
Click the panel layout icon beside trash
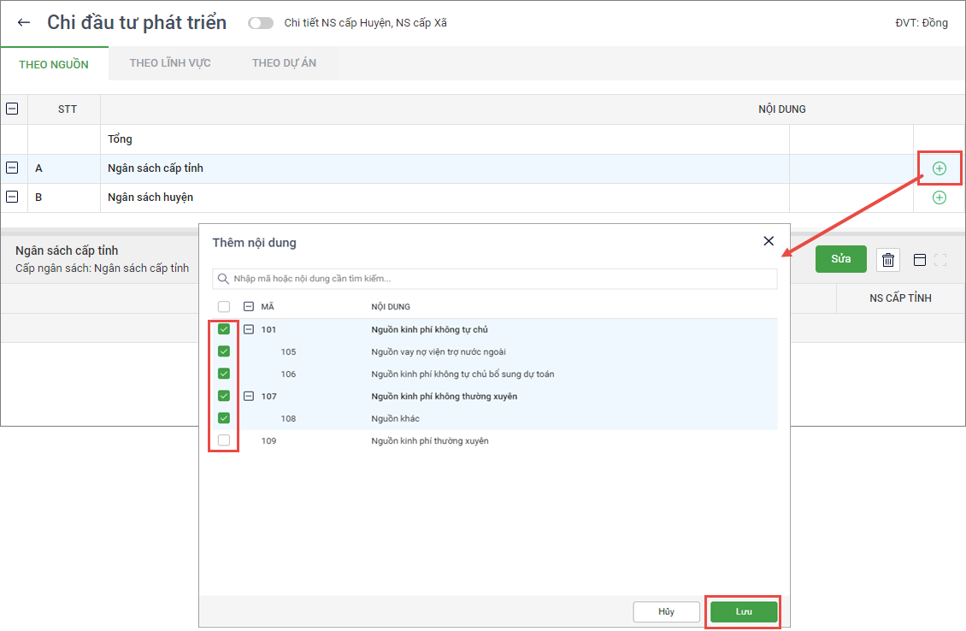click(x=920, y=260)
